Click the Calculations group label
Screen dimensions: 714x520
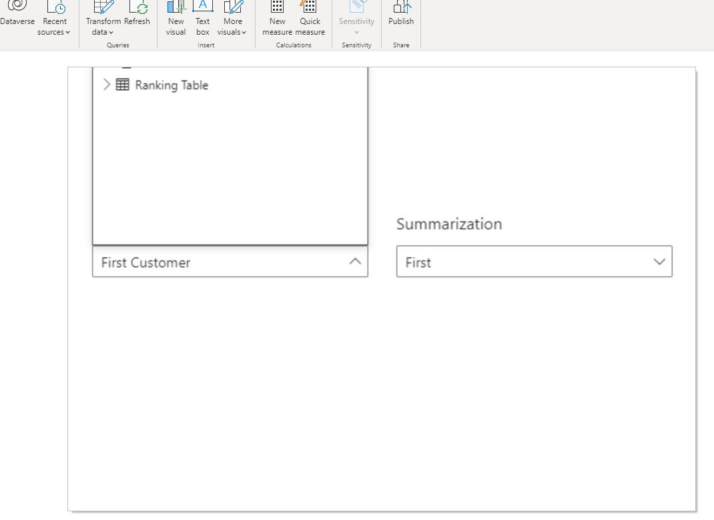point(294,45)
